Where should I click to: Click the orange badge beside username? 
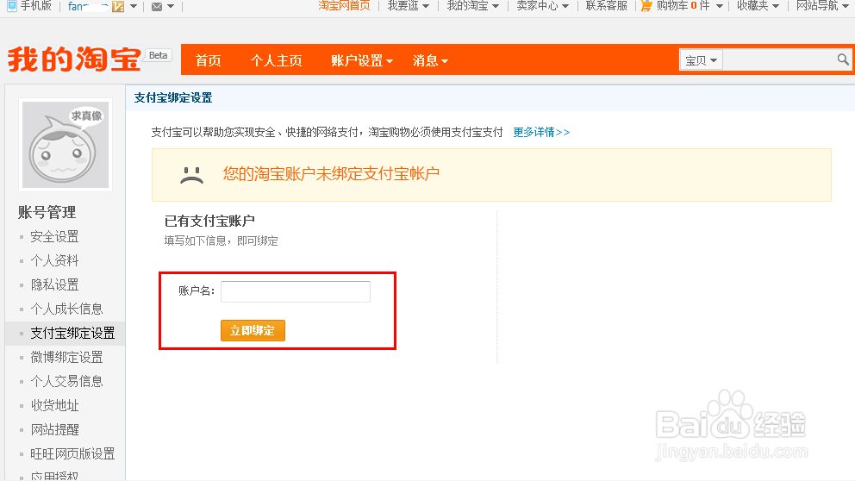tap(118, 7)
